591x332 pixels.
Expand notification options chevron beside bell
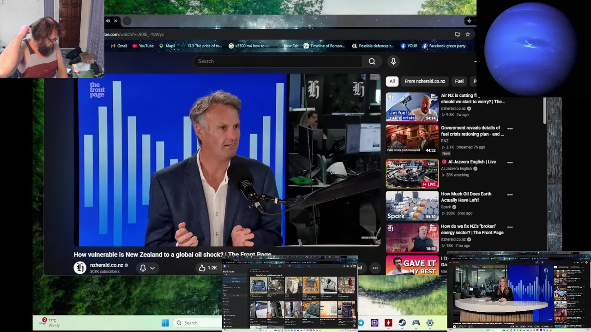[152, 268]
